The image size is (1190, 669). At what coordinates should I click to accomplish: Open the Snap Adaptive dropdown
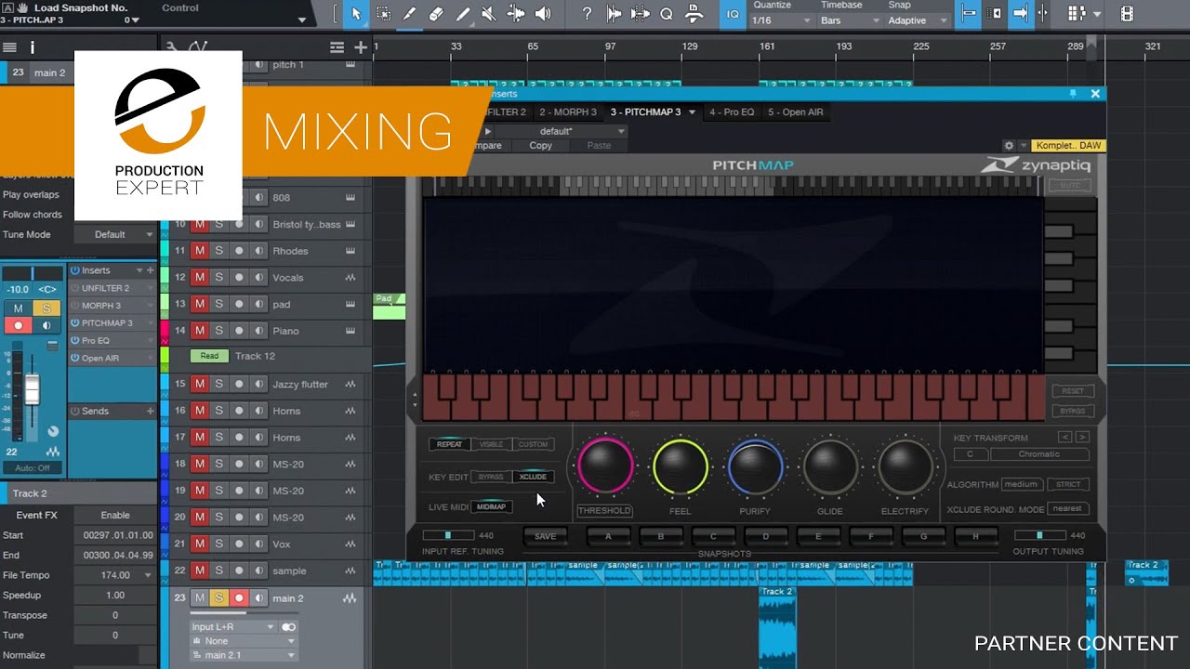coord(918,20)
